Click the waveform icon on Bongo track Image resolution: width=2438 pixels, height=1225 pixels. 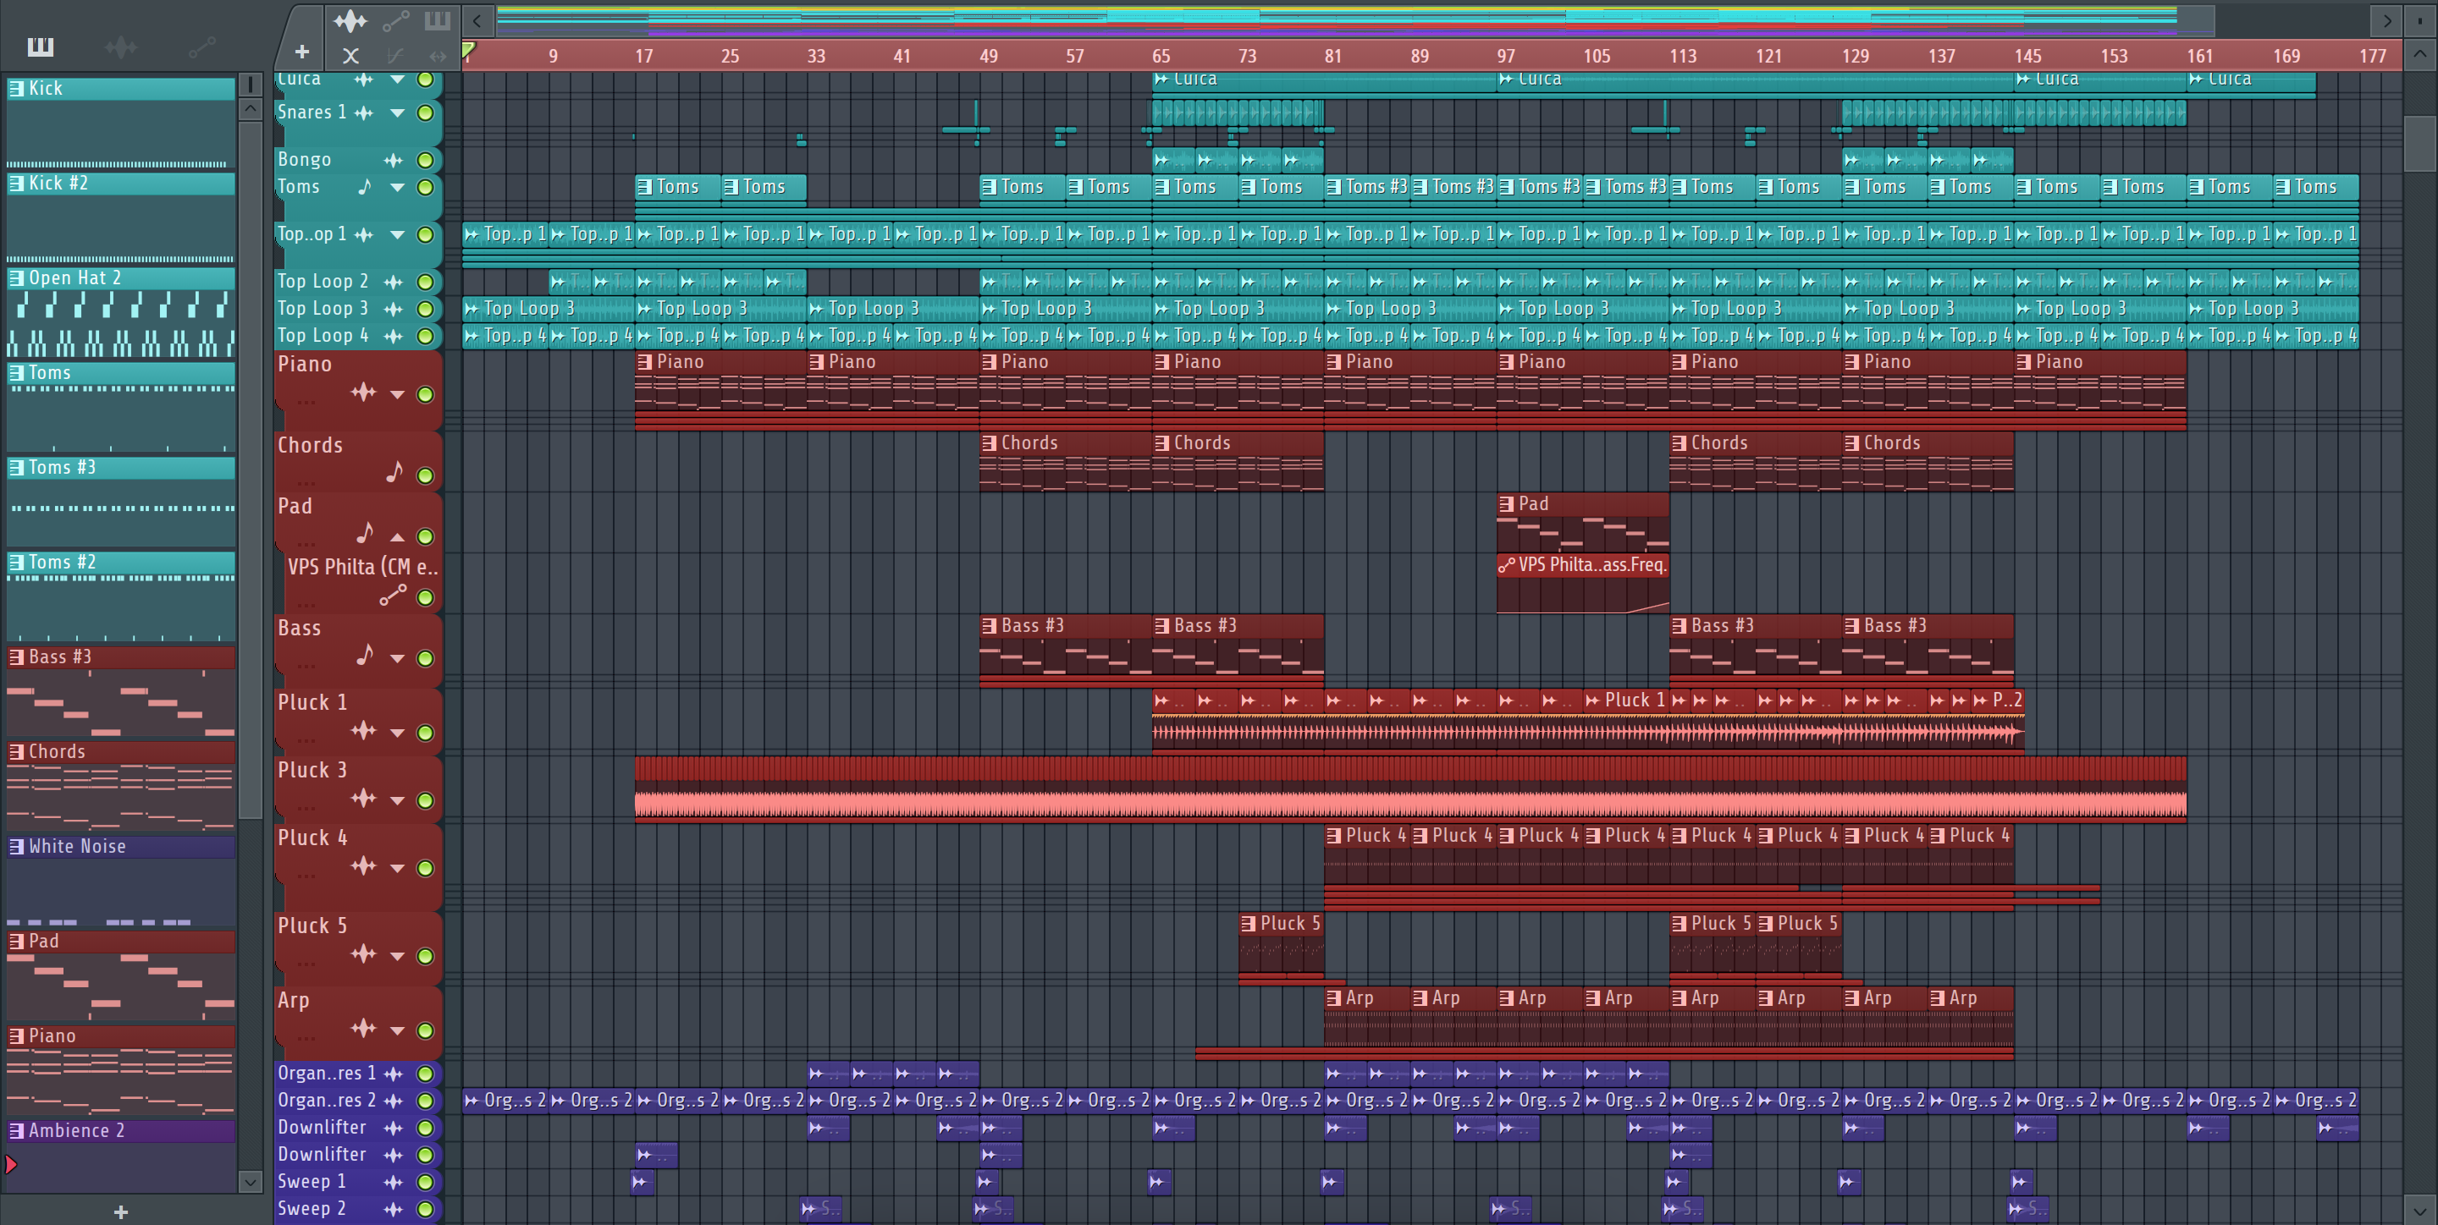[393, 160]
